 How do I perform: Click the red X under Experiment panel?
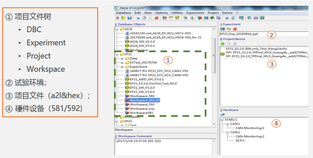click(x=235, y=29)
